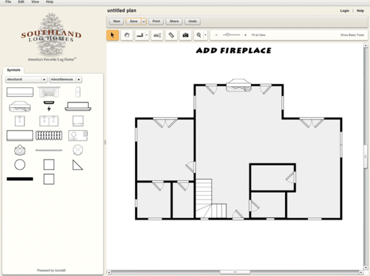The image size is (370, 276).
Task: Select the angled corner fireplace symbol
Action: pyautogui.click(x=20, y=107)
